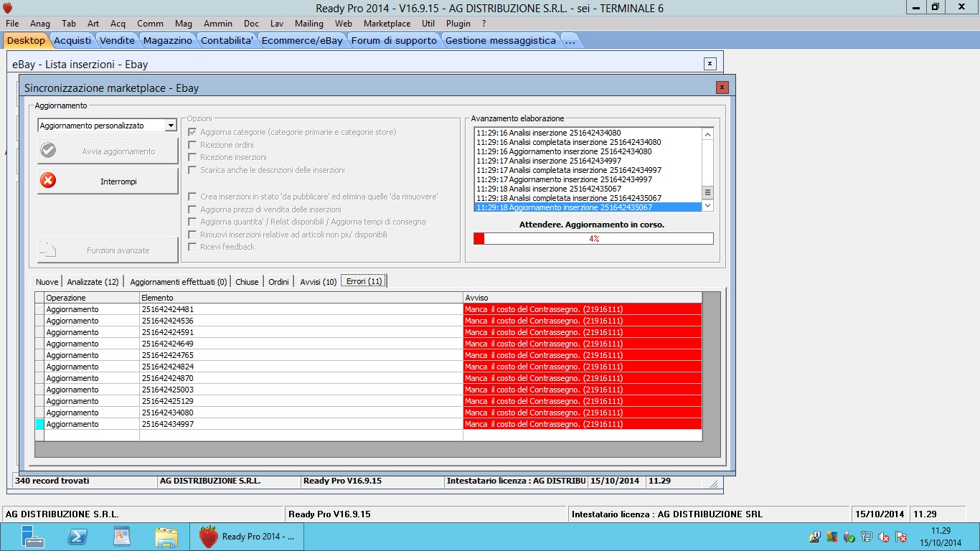
Task: Open the File menu
Action: pos(12,24)
